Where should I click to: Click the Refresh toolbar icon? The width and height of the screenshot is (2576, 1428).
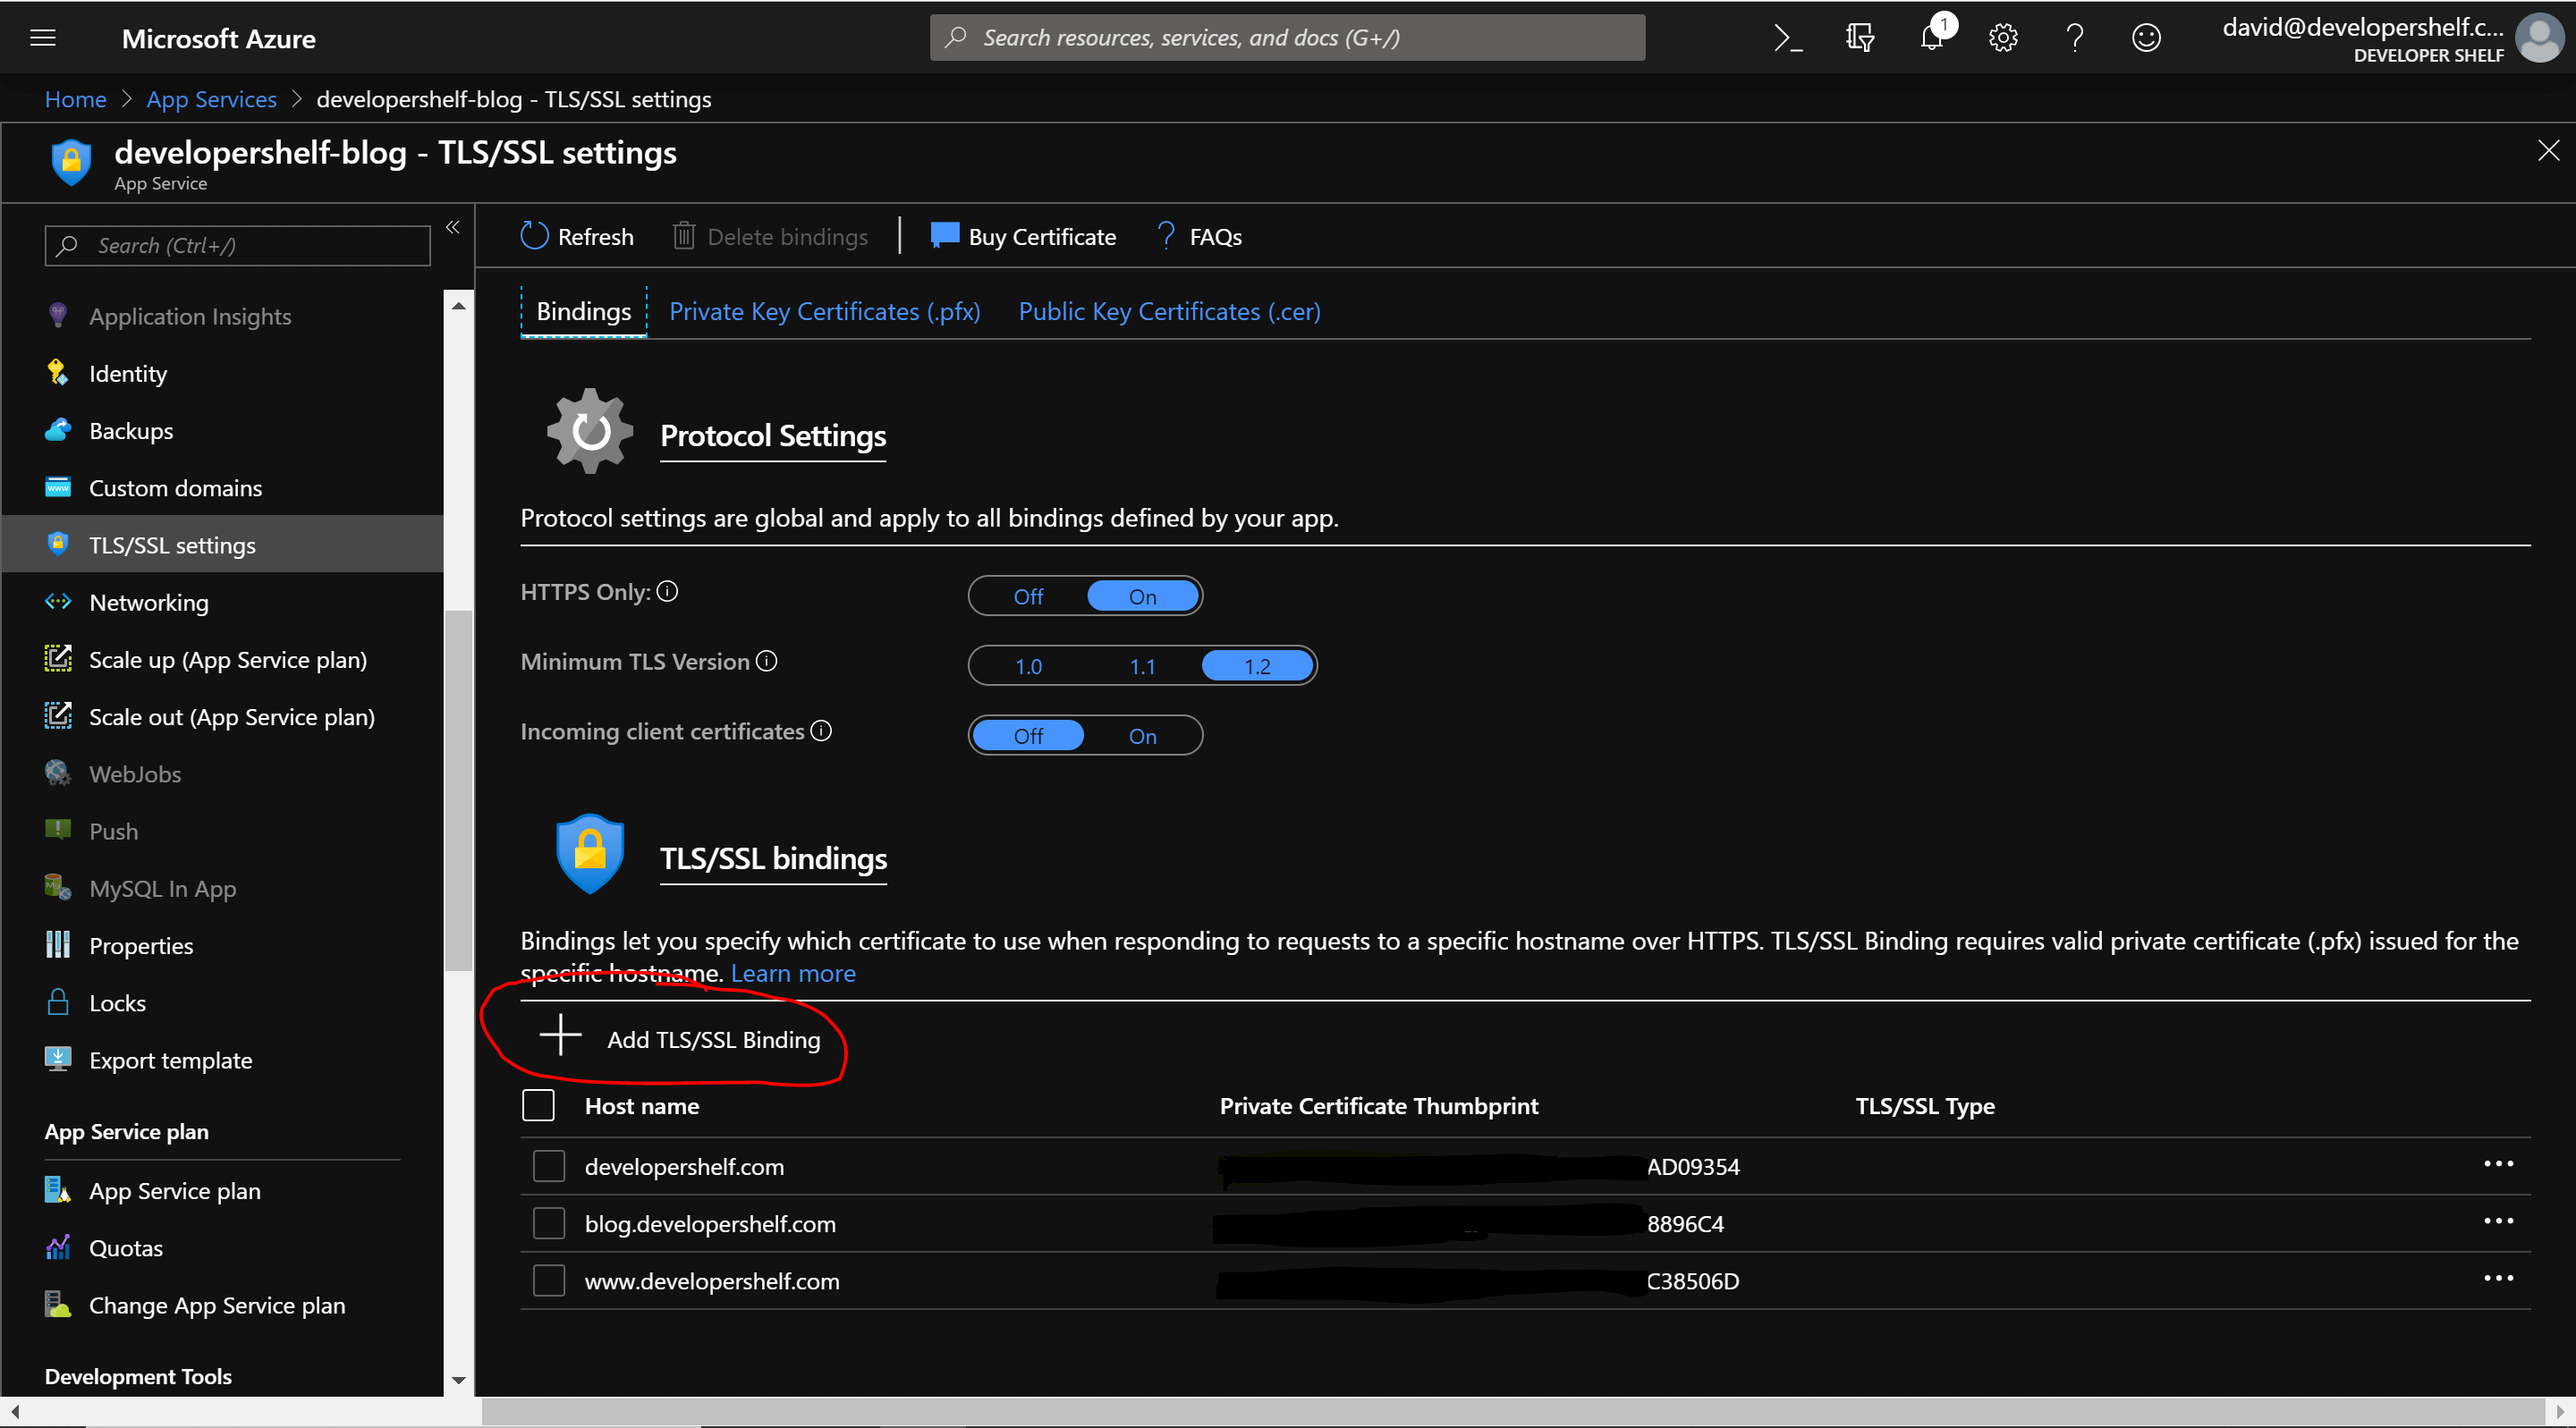[x=535, y=236]
